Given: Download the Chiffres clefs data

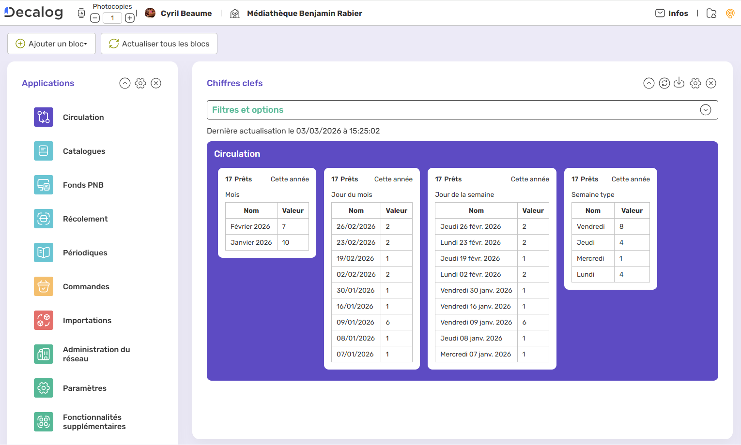Looking at the screenshot, I should pyautogui.click(x=679, y=83).
